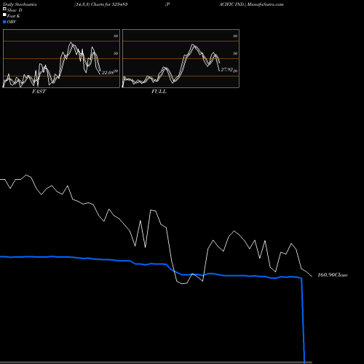Select the FULL stochastics chart thumbnail

coord(181,58)
